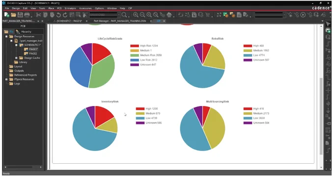Image resolution: width=334 pixels, height=177 pixels.
Task: Click the area select toolbar icon
Action: click(78, 15)
